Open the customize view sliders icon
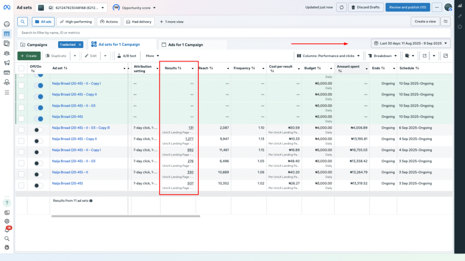Image resolution: width=465 pixels, height=261 pixels. 446,22
